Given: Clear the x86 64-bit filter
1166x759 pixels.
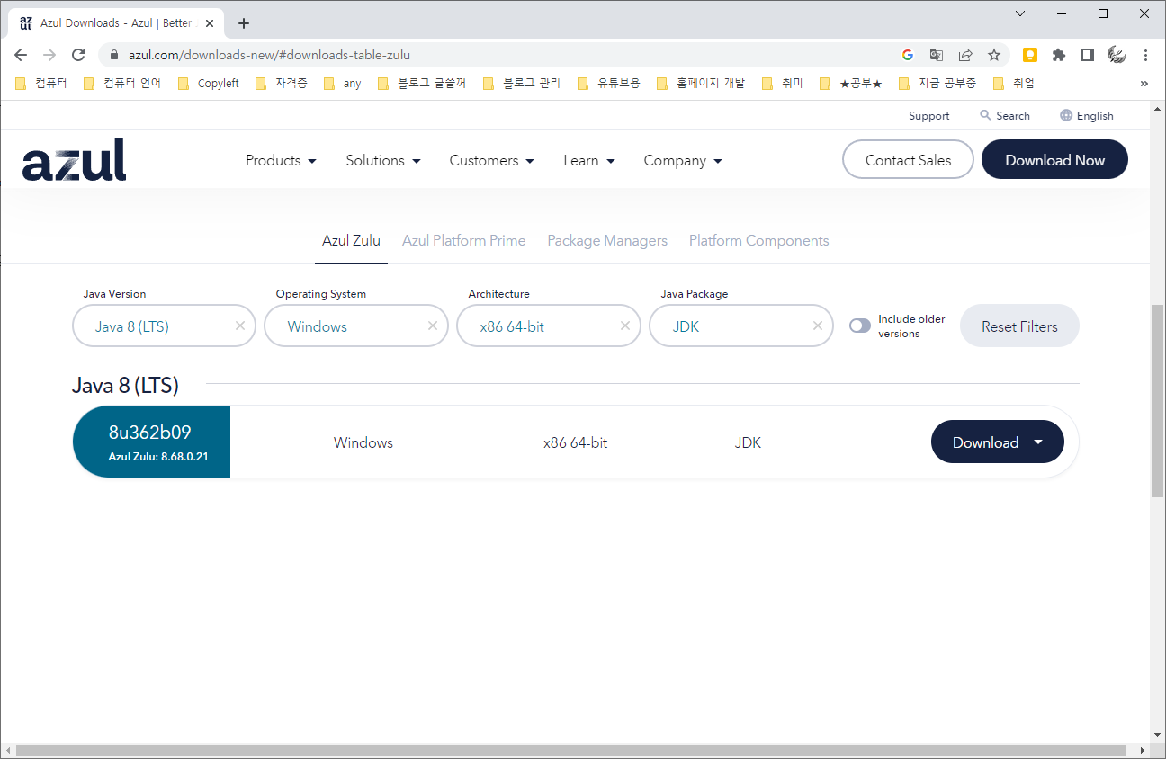Looking at the screenshot, I should pos(625,326).
